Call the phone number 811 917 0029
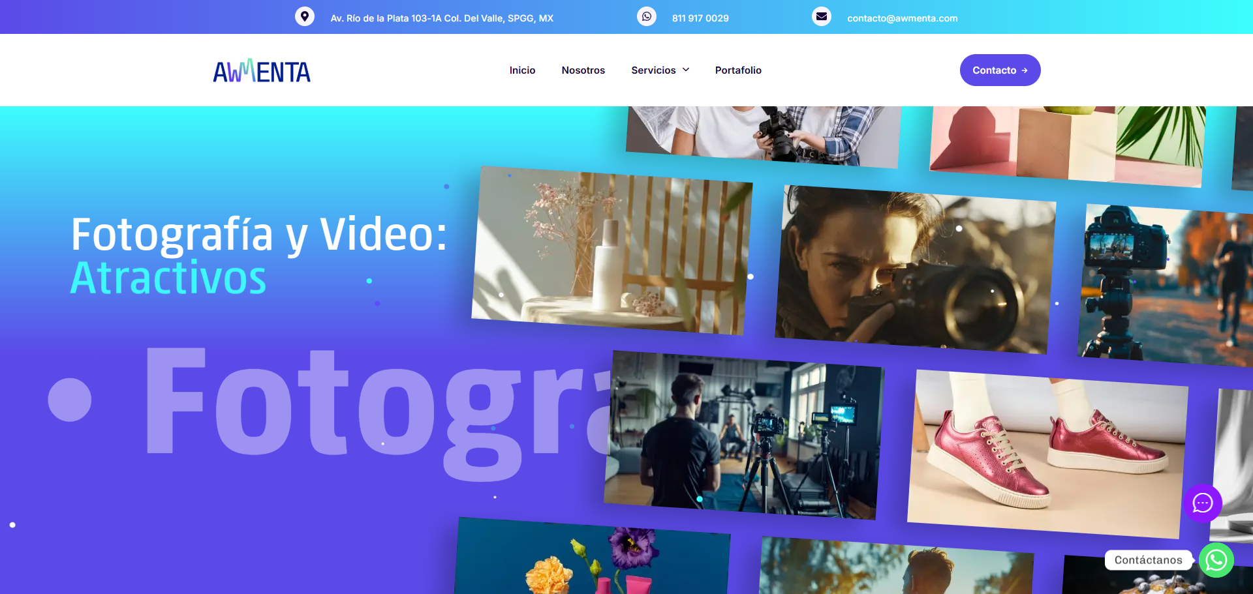 pyautogui.click(x=700, y=18)
